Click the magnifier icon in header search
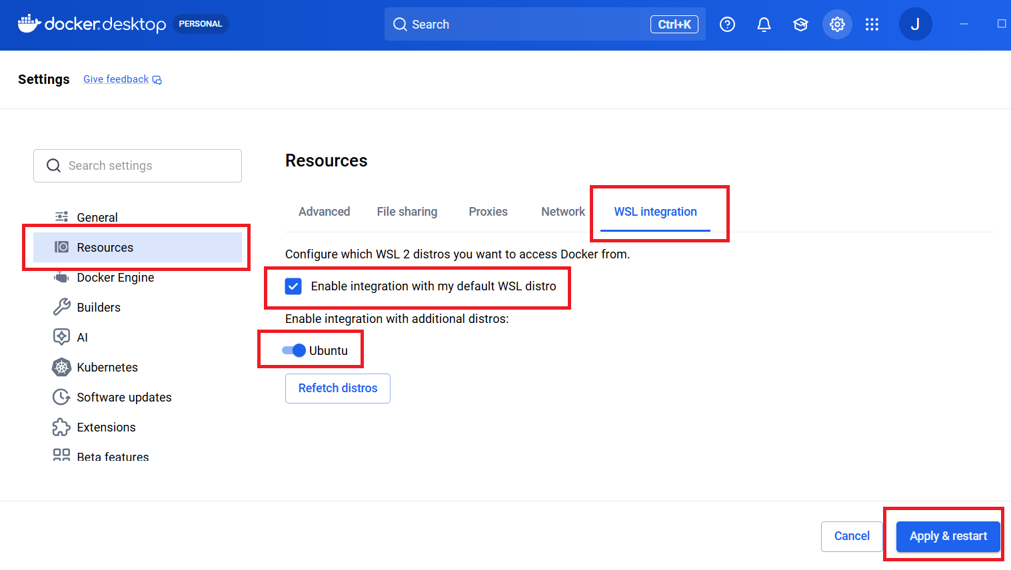 point(400,25)
